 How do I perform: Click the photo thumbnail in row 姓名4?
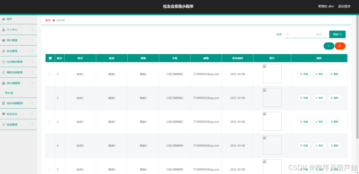click(272, 145)
